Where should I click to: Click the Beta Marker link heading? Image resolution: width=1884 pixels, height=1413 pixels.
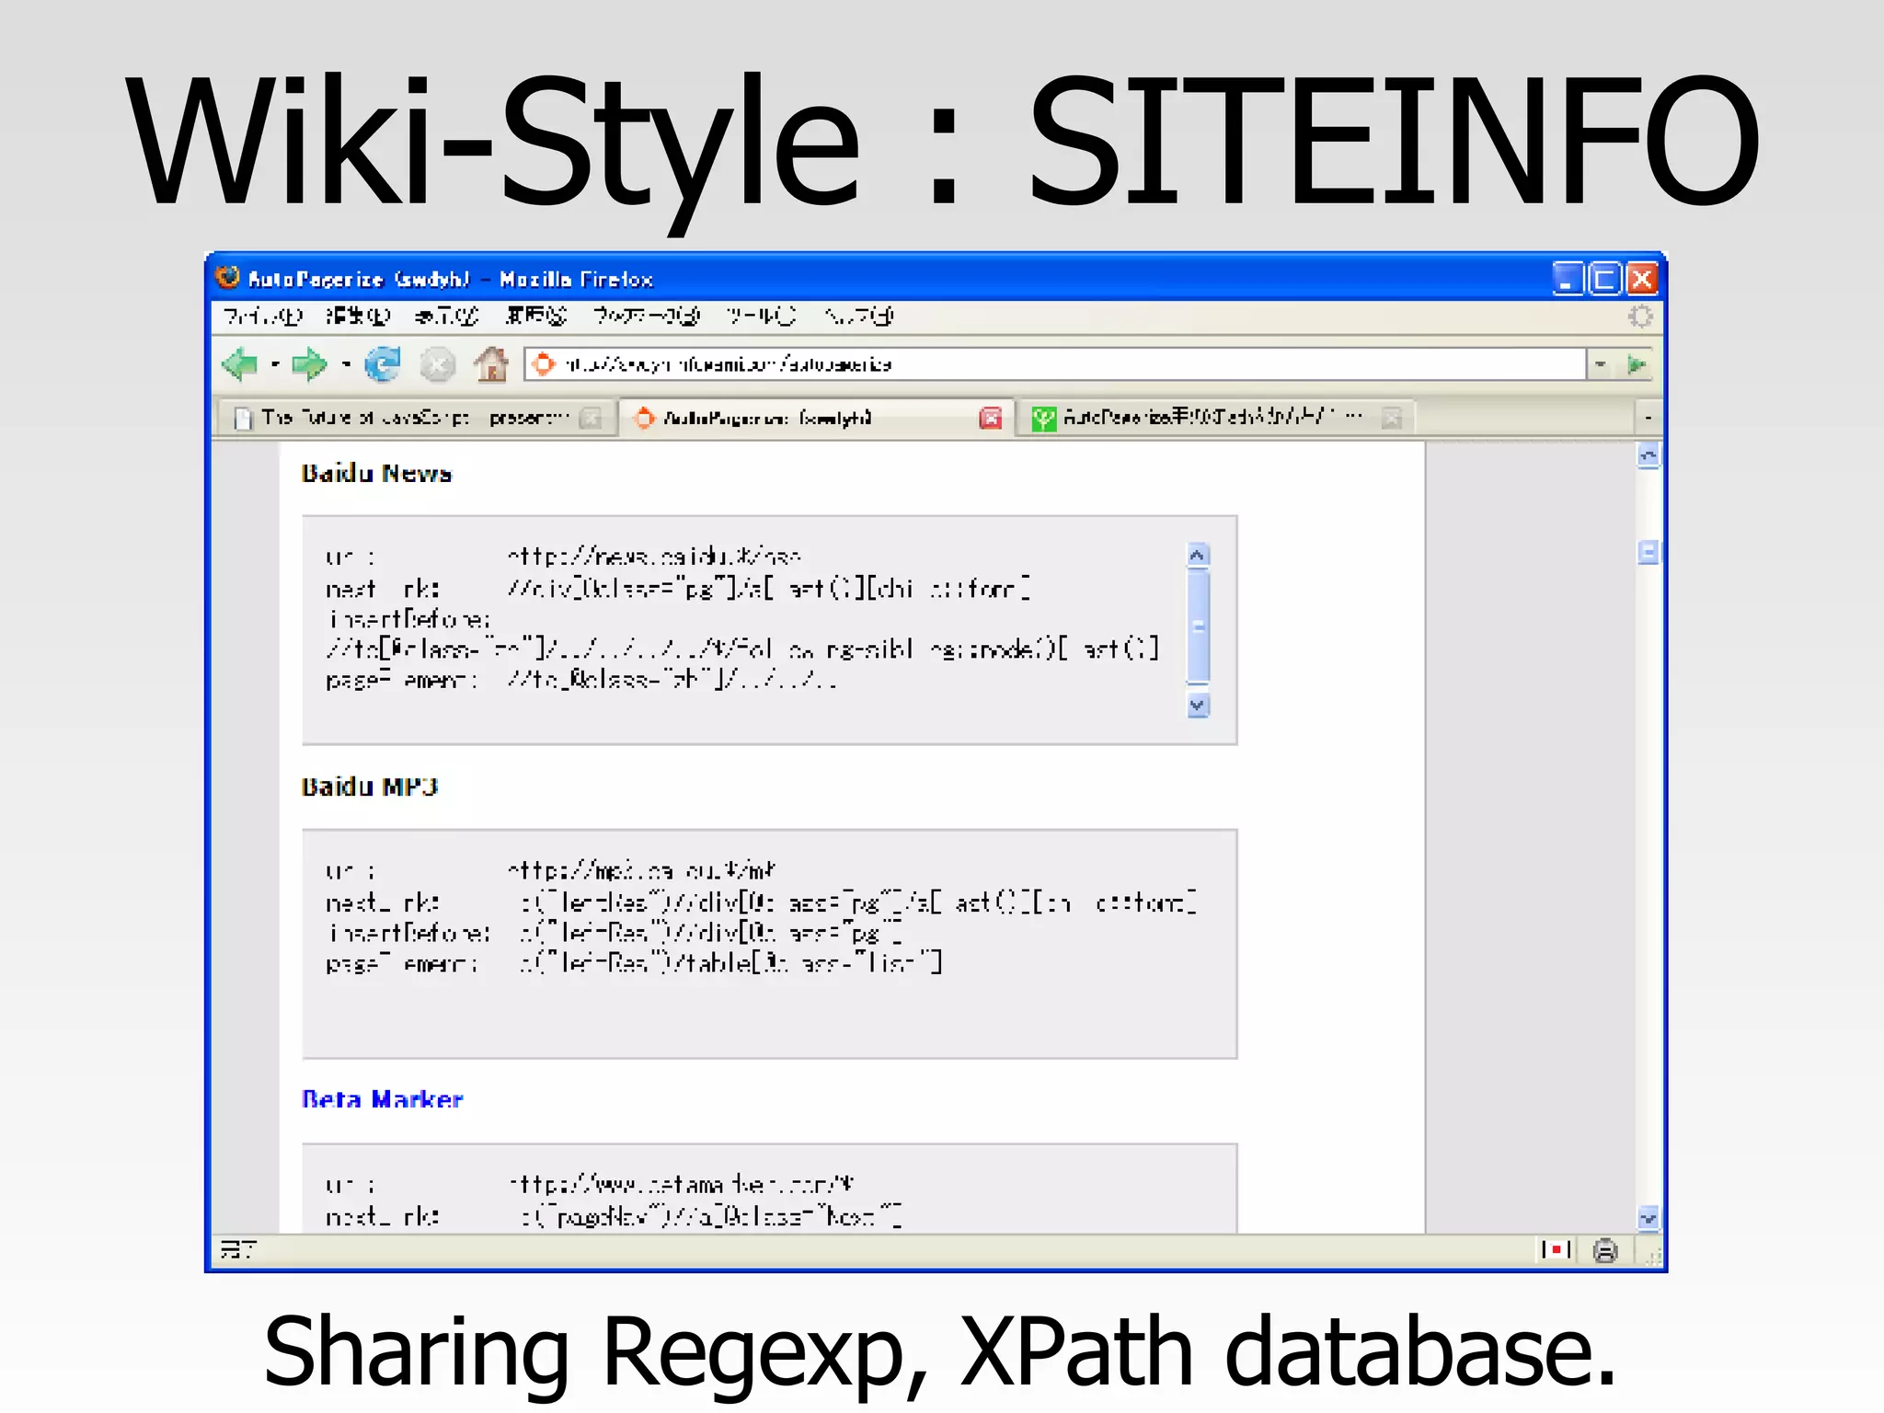pos(383,1099)
